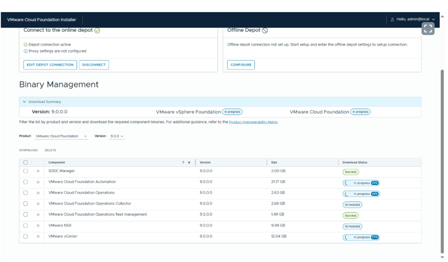Collapse the Download Summary section
This screenshot has width=448, height=262.
tap(24, 102)
